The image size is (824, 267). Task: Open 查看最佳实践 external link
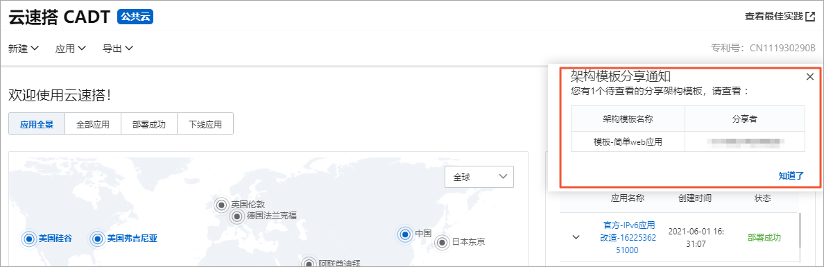pyautogui.click(x=780, y=16)
